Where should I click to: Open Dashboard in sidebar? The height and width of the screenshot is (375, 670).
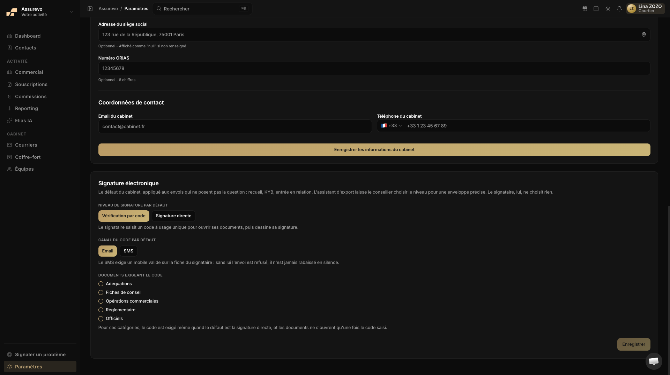tap(40, 36)
